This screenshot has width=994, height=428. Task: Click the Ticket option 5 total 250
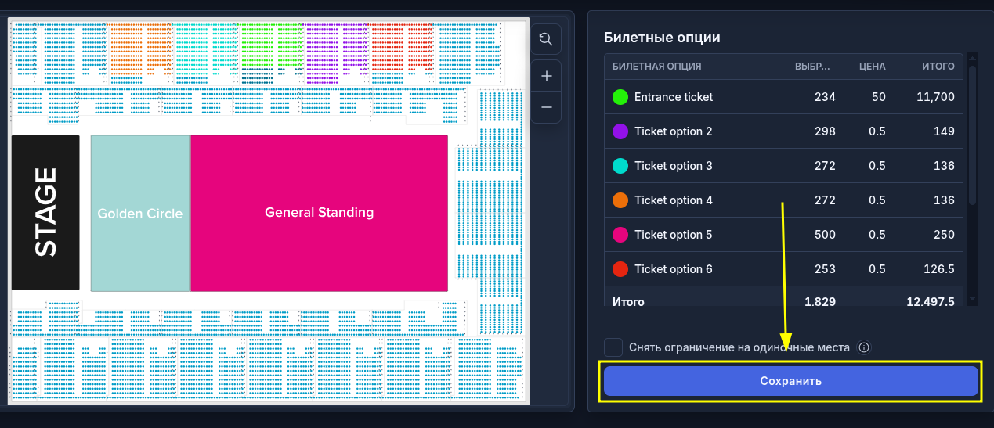[944, 235]
